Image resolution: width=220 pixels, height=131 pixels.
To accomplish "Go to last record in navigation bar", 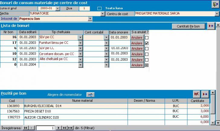I will click(64, 128).
